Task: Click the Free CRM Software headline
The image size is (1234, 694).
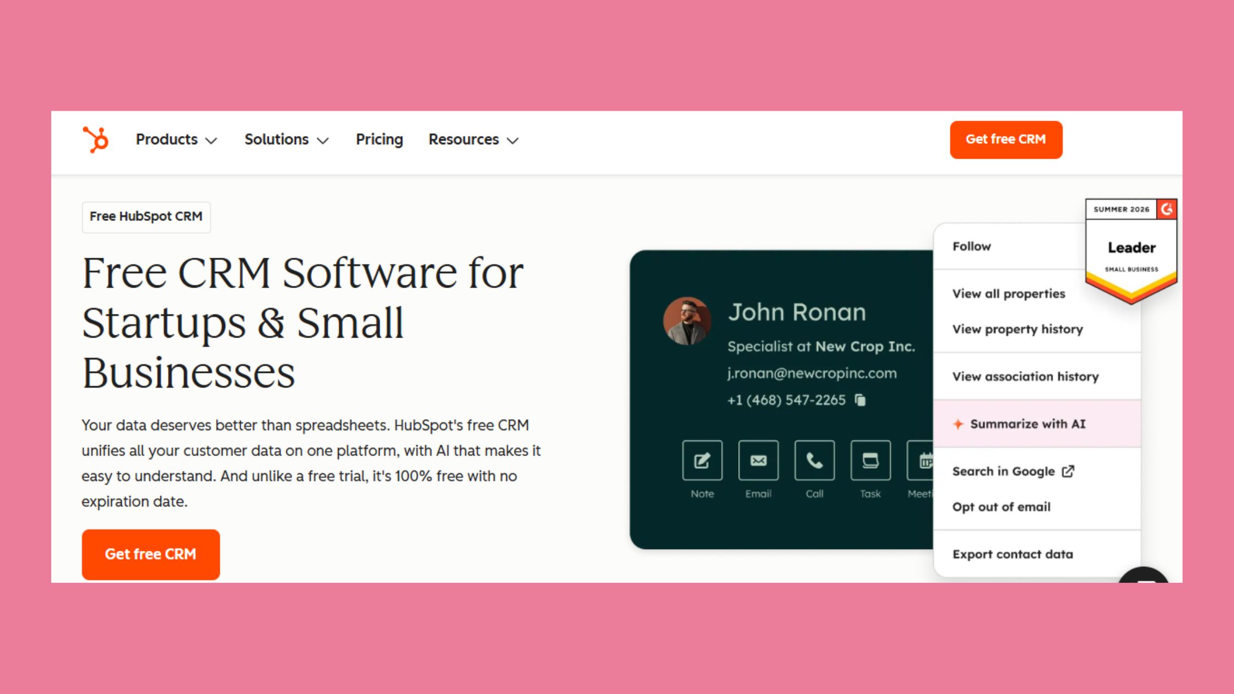Action: pos(302,323)
